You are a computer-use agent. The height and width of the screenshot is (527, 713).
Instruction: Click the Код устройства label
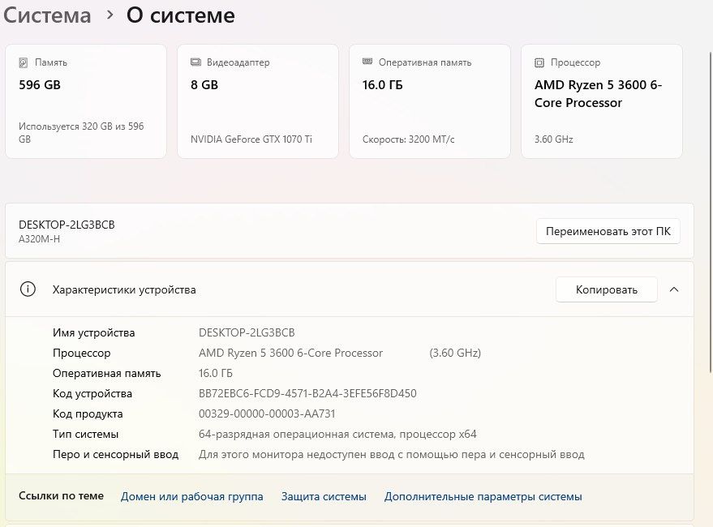point(92,393)
